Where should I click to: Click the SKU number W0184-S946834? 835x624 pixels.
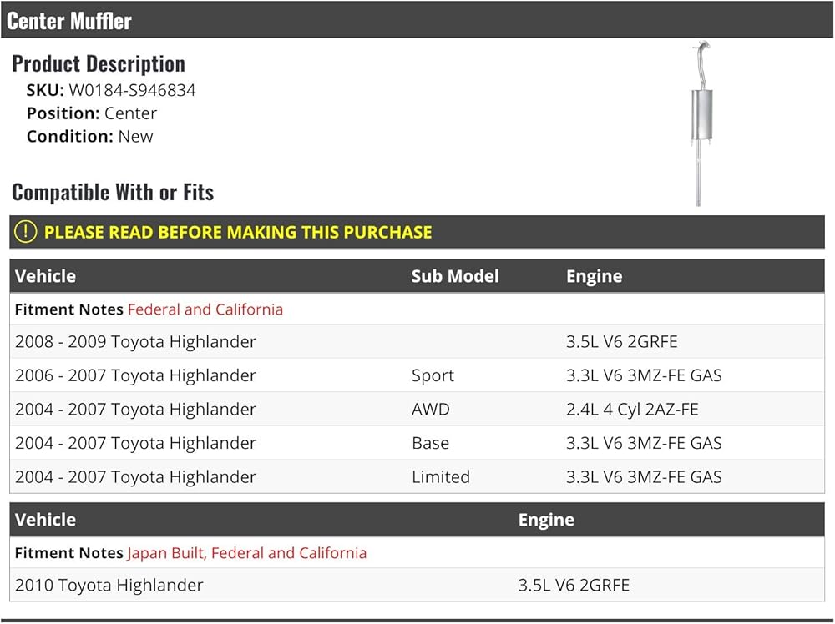point(132,90)
